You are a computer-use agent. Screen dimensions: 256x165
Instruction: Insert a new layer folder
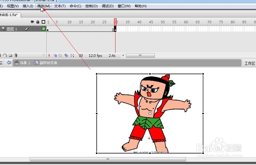(10, 55)
